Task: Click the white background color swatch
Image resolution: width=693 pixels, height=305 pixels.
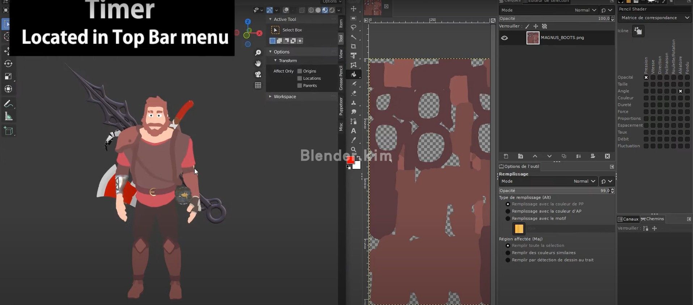Action: (357, 166)
